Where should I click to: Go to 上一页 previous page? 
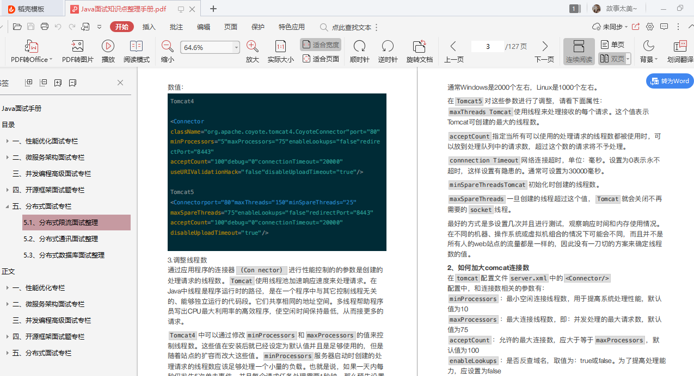pyautogui.click(x=454, y=52)
